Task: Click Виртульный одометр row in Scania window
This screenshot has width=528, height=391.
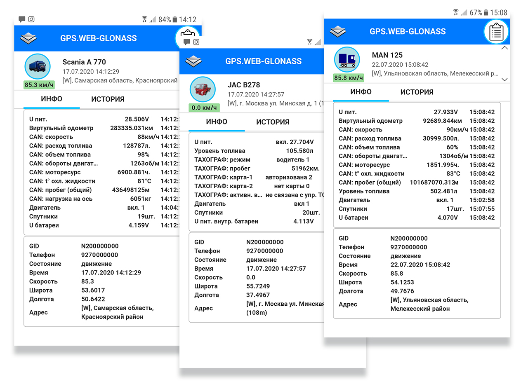Action: click(105, 128)
